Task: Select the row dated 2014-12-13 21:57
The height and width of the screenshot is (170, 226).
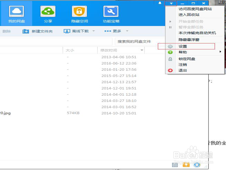Action: point(104,82)
